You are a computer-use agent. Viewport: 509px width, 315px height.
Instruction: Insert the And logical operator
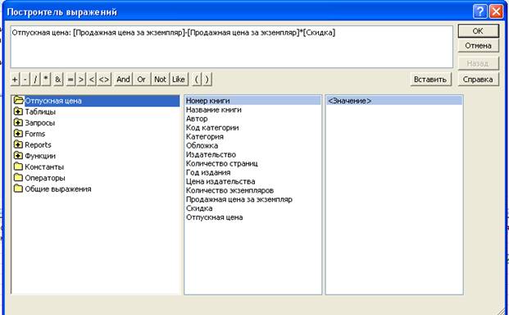tap(123, 80)
